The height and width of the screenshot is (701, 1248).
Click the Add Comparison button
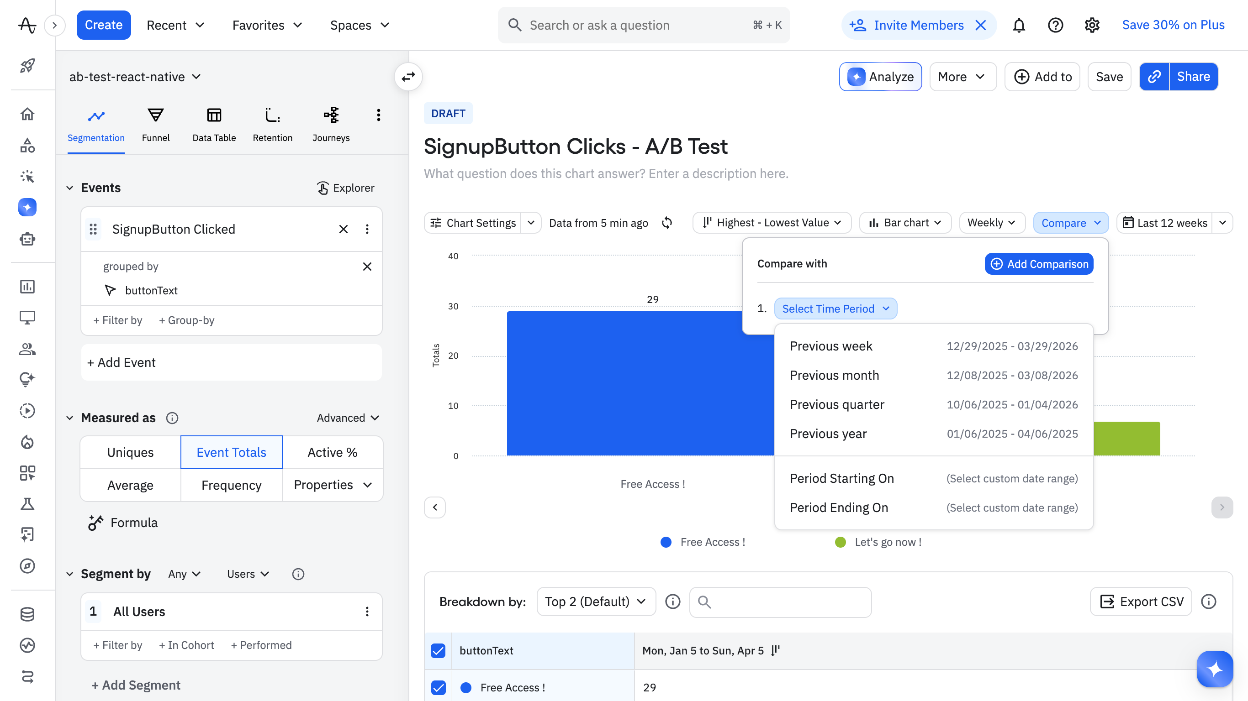tap(1039, 264)
